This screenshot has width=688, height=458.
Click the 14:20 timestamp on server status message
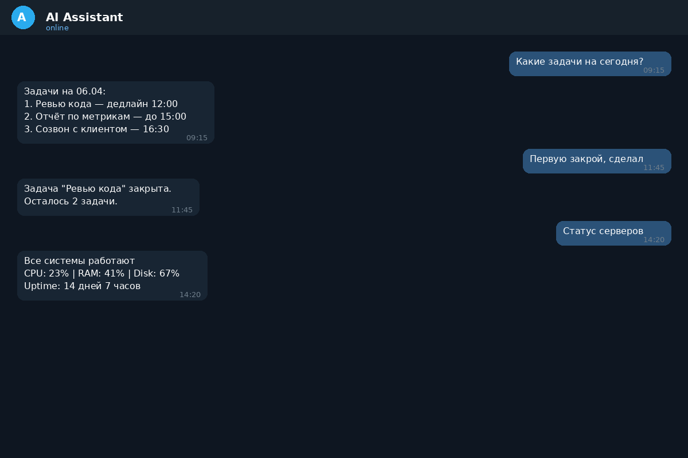pos(190,295)
